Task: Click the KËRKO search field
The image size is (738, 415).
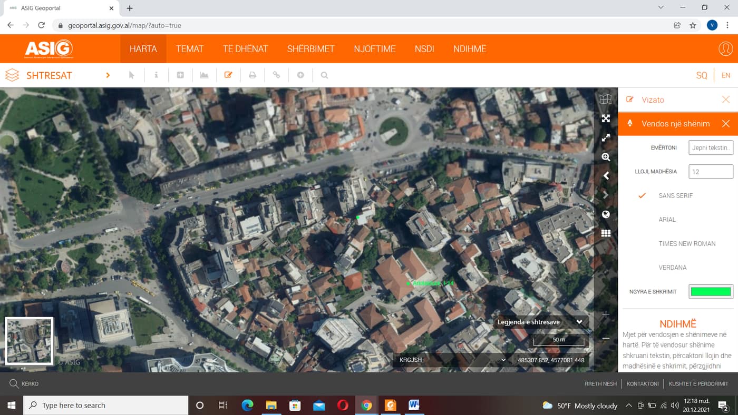Action: coord(30,384)
